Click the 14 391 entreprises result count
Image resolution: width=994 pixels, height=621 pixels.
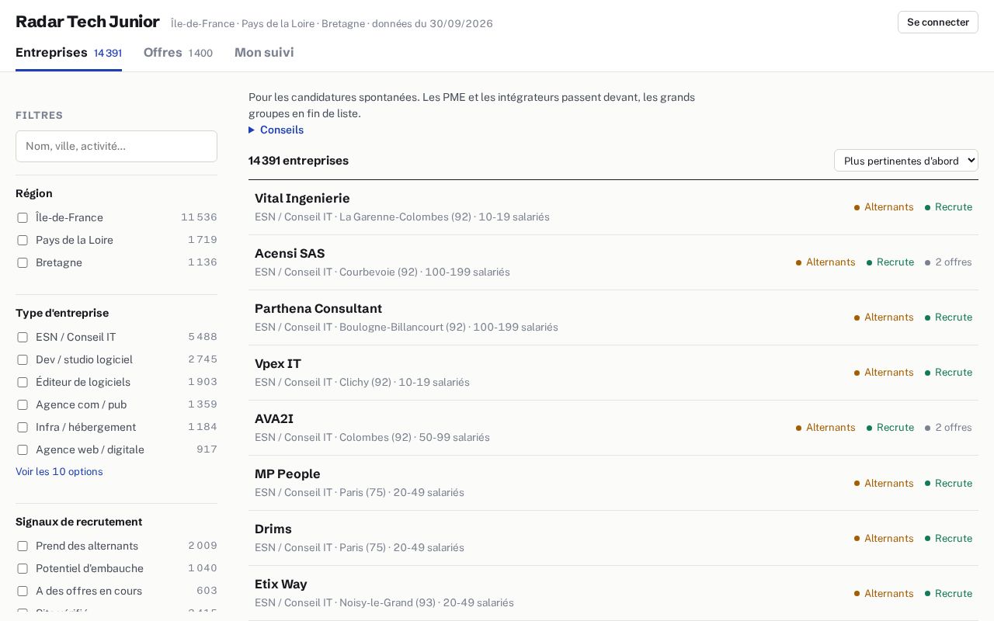pos(298,161)
